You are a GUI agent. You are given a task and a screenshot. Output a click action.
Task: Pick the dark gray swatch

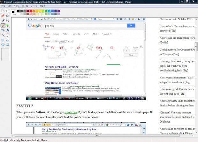click(21, 11)
